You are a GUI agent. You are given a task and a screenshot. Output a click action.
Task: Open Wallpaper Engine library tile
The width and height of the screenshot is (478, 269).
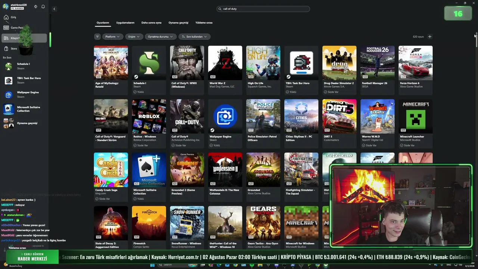click(x=225, y=123)
